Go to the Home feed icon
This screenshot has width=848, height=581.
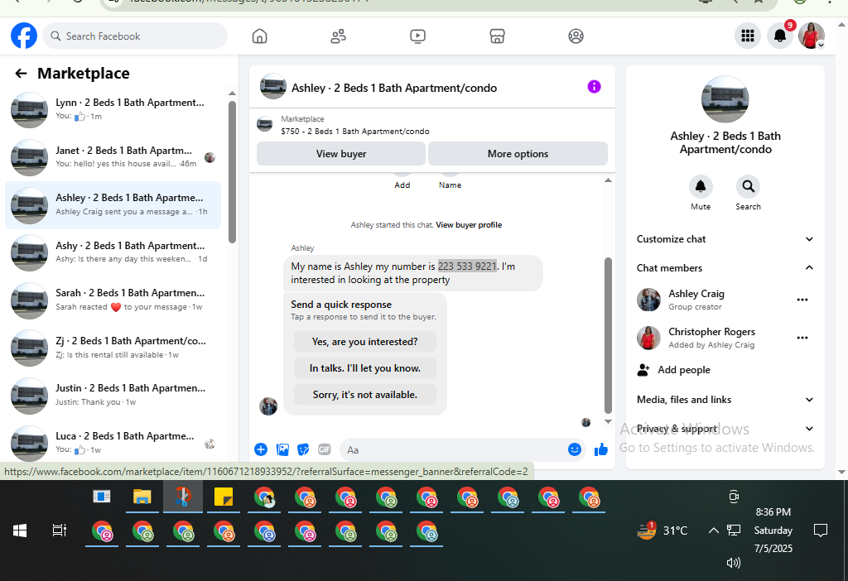click(259, 36)
